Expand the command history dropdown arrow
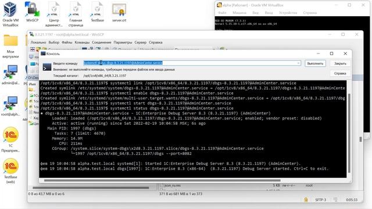Viewport: 372px width, 209px height. pyautogui.click(x=298, y=63)
